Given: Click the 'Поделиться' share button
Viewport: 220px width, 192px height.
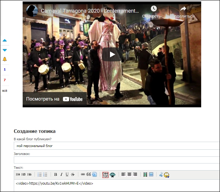Looking at the screenshot, I should point(183,12).
